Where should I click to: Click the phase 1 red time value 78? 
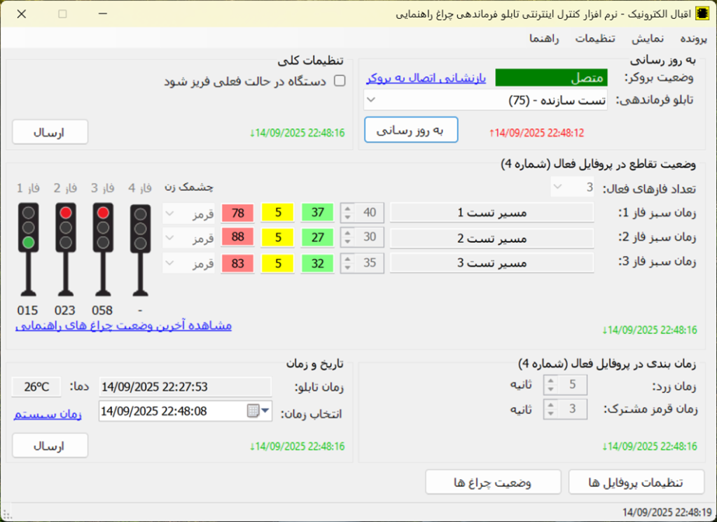coord(238,213)
